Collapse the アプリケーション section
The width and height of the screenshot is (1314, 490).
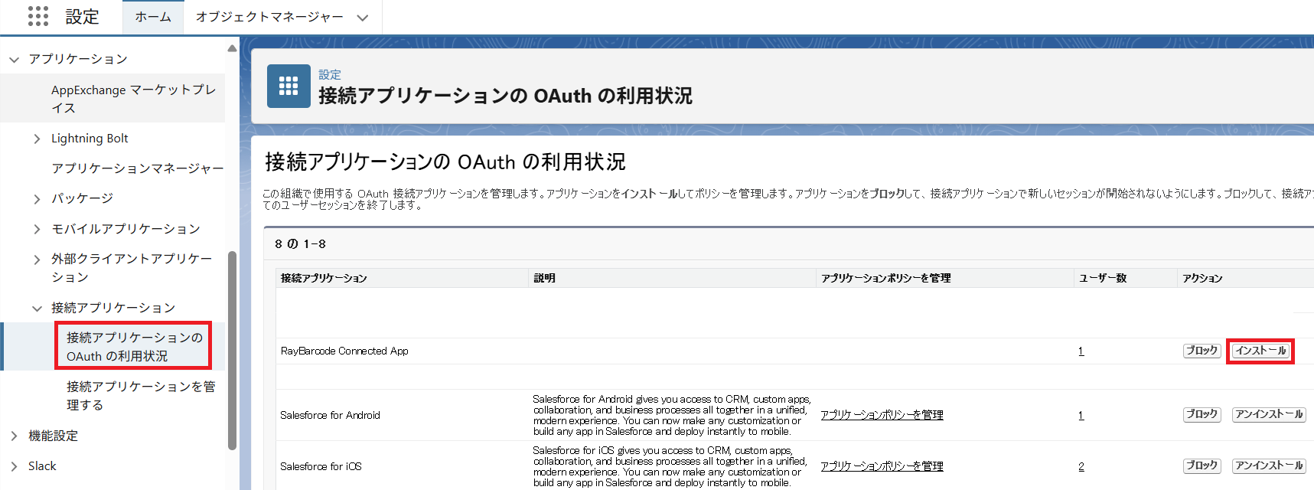coord(14,60)
